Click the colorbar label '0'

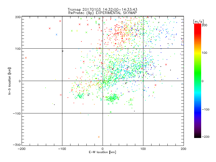click(202, 81)
